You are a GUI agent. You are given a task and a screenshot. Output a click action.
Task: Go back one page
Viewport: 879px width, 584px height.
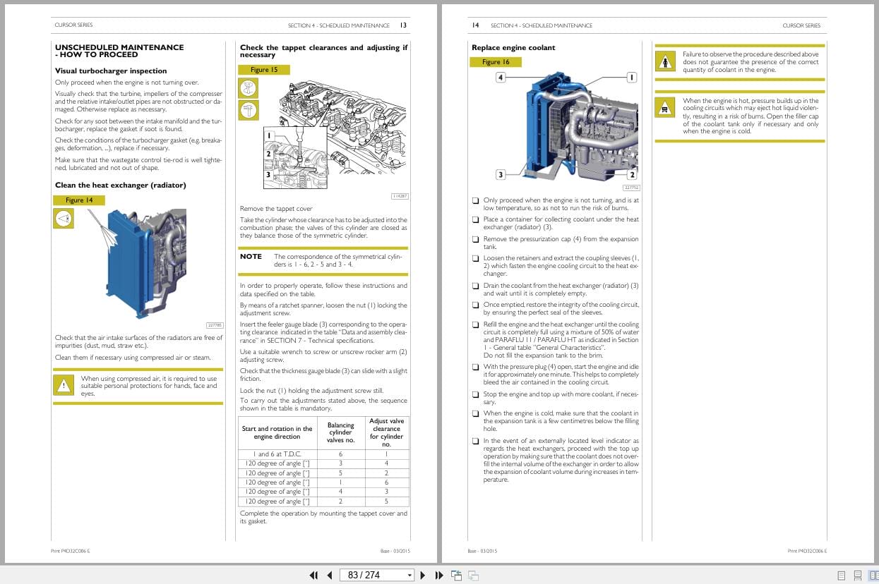click(x=330, y=576)
